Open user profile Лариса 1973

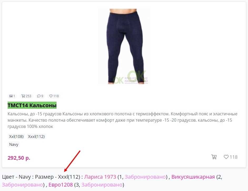pyautogui.click(x=100, y=177)
